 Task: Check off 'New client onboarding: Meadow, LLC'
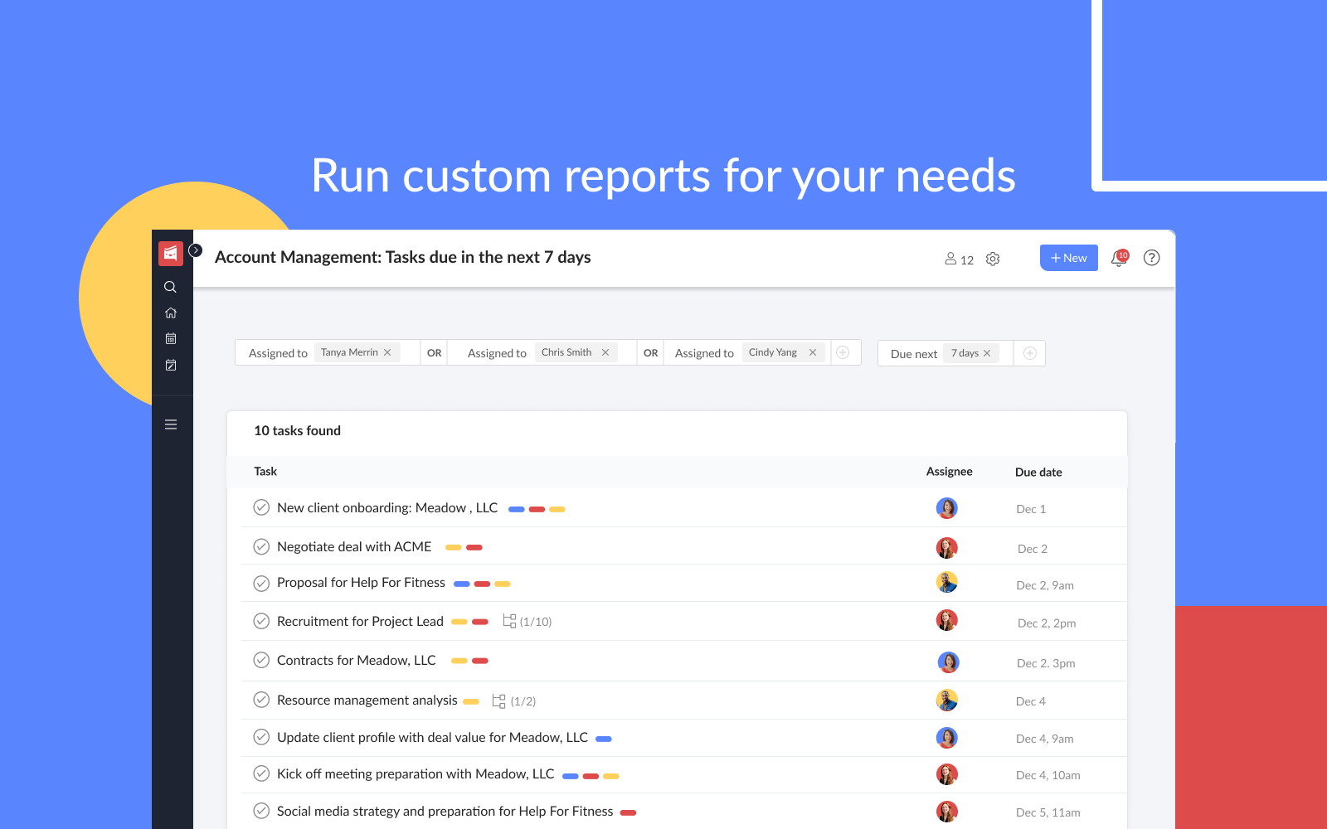261,507
